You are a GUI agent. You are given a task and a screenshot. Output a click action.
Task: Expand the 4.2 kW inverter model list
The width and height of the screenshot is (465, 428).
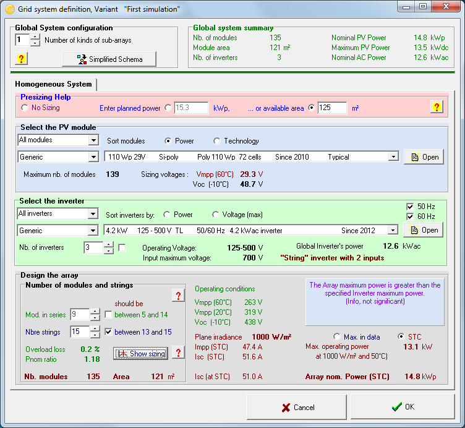[393, 230]
